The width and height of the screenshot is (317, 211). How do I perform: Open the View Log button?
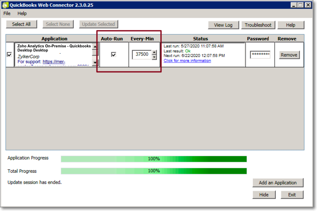coord(223,25)
